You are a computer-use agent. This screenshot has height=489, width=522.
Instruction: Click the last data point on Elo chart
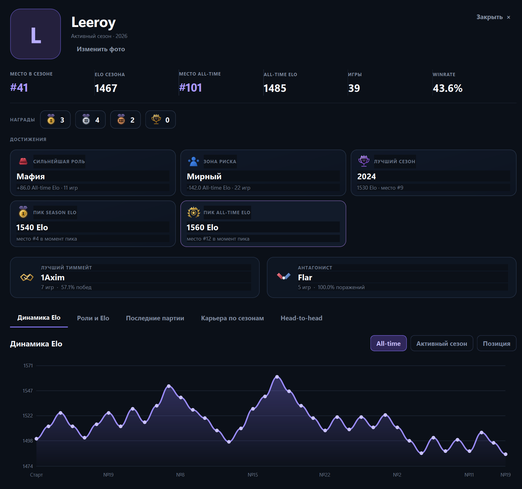pyautogui.click(x=506, y=454)
